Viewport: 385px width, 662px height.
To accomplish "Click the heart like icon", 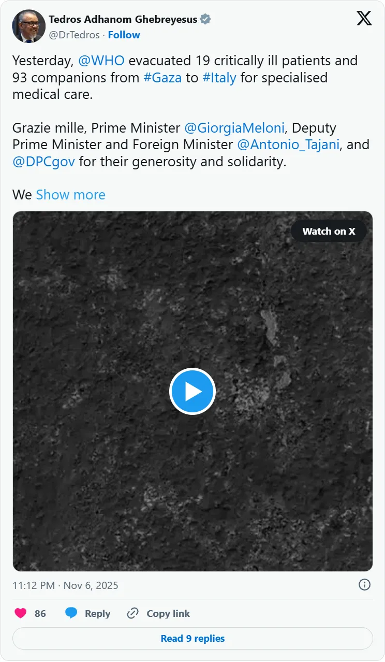I will click(21, 613).
